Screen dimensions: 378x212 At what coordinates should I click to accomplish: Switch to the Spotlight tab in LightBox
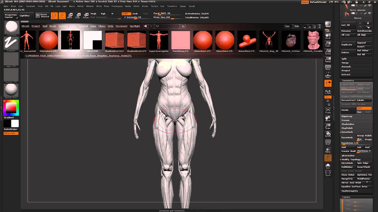(x=135, y=26)
